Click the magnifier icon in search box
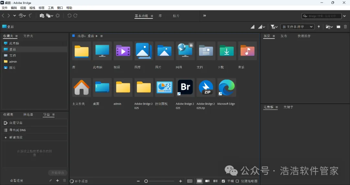350x185 pixels. click(305, 16)
